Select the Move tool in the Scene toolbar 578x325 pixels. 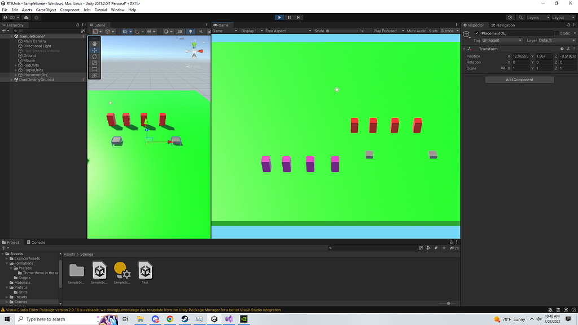click(x=95, y=50)
